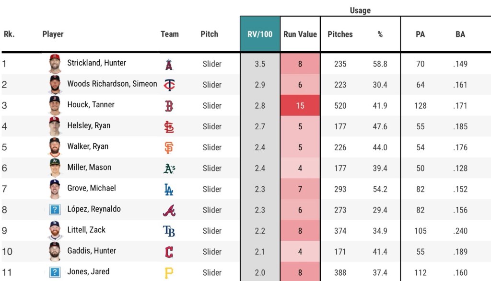Click the Tampa Bay Rays logo
Image resolution: width=491 pixels, height=281 pixels.
[x=169, y=231]
